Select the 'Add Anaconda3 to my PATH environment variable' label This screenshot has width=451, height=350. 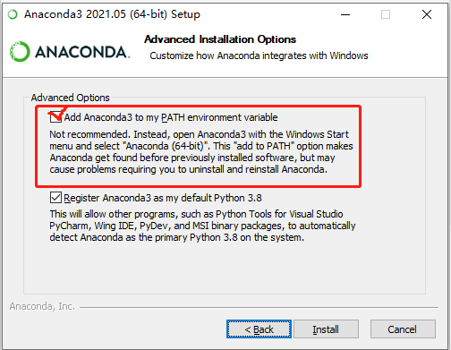coord(171,117)
